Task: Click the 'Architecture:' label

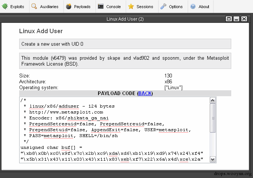Action: pyautogui.click(x=32, y=81)
